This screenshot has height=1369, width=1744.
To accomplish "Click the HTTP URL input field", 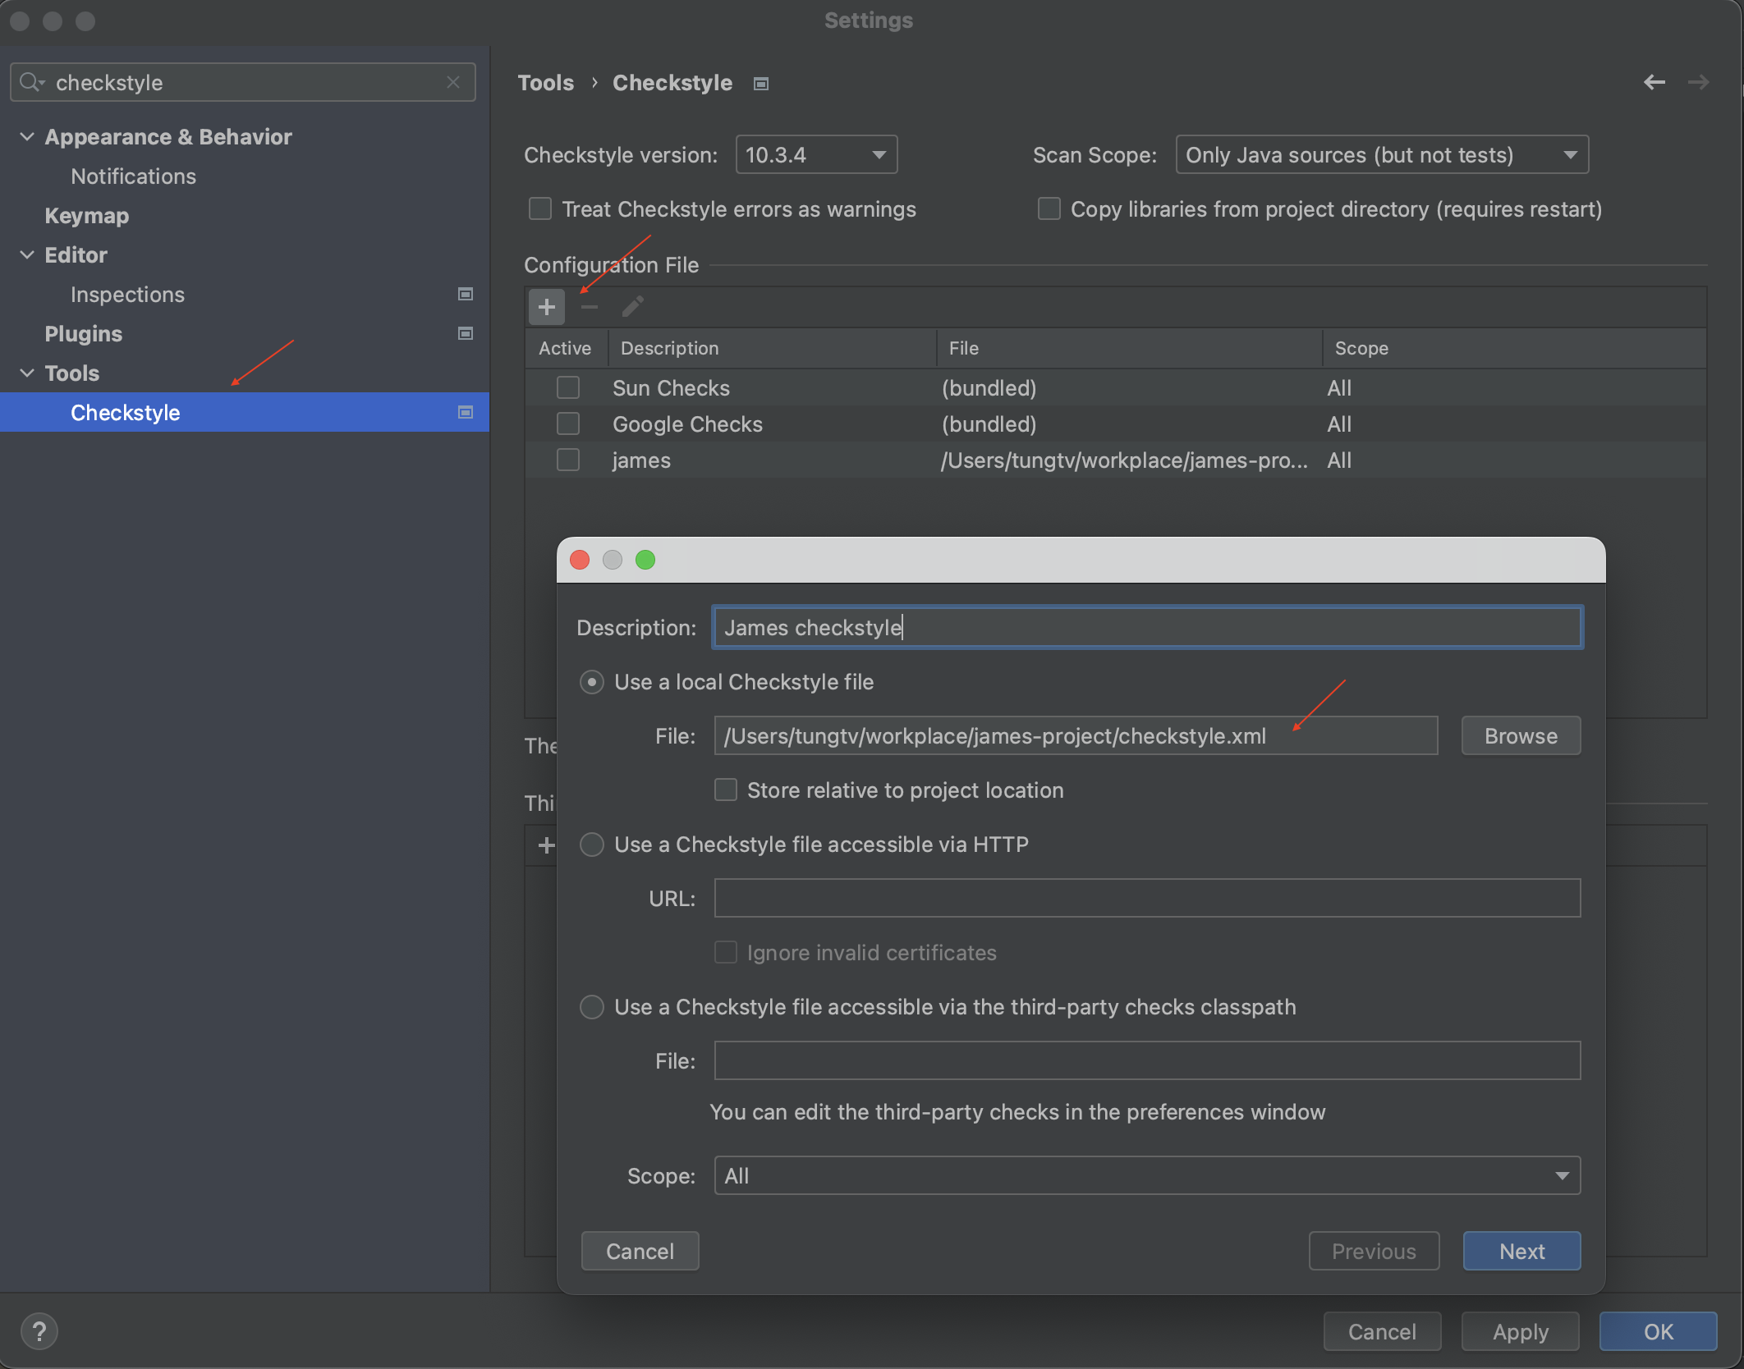I will click(1146, 899).
